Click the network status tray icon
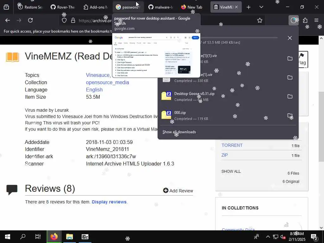The height and width of the screenshot is (243, 324). coord(276,237)
